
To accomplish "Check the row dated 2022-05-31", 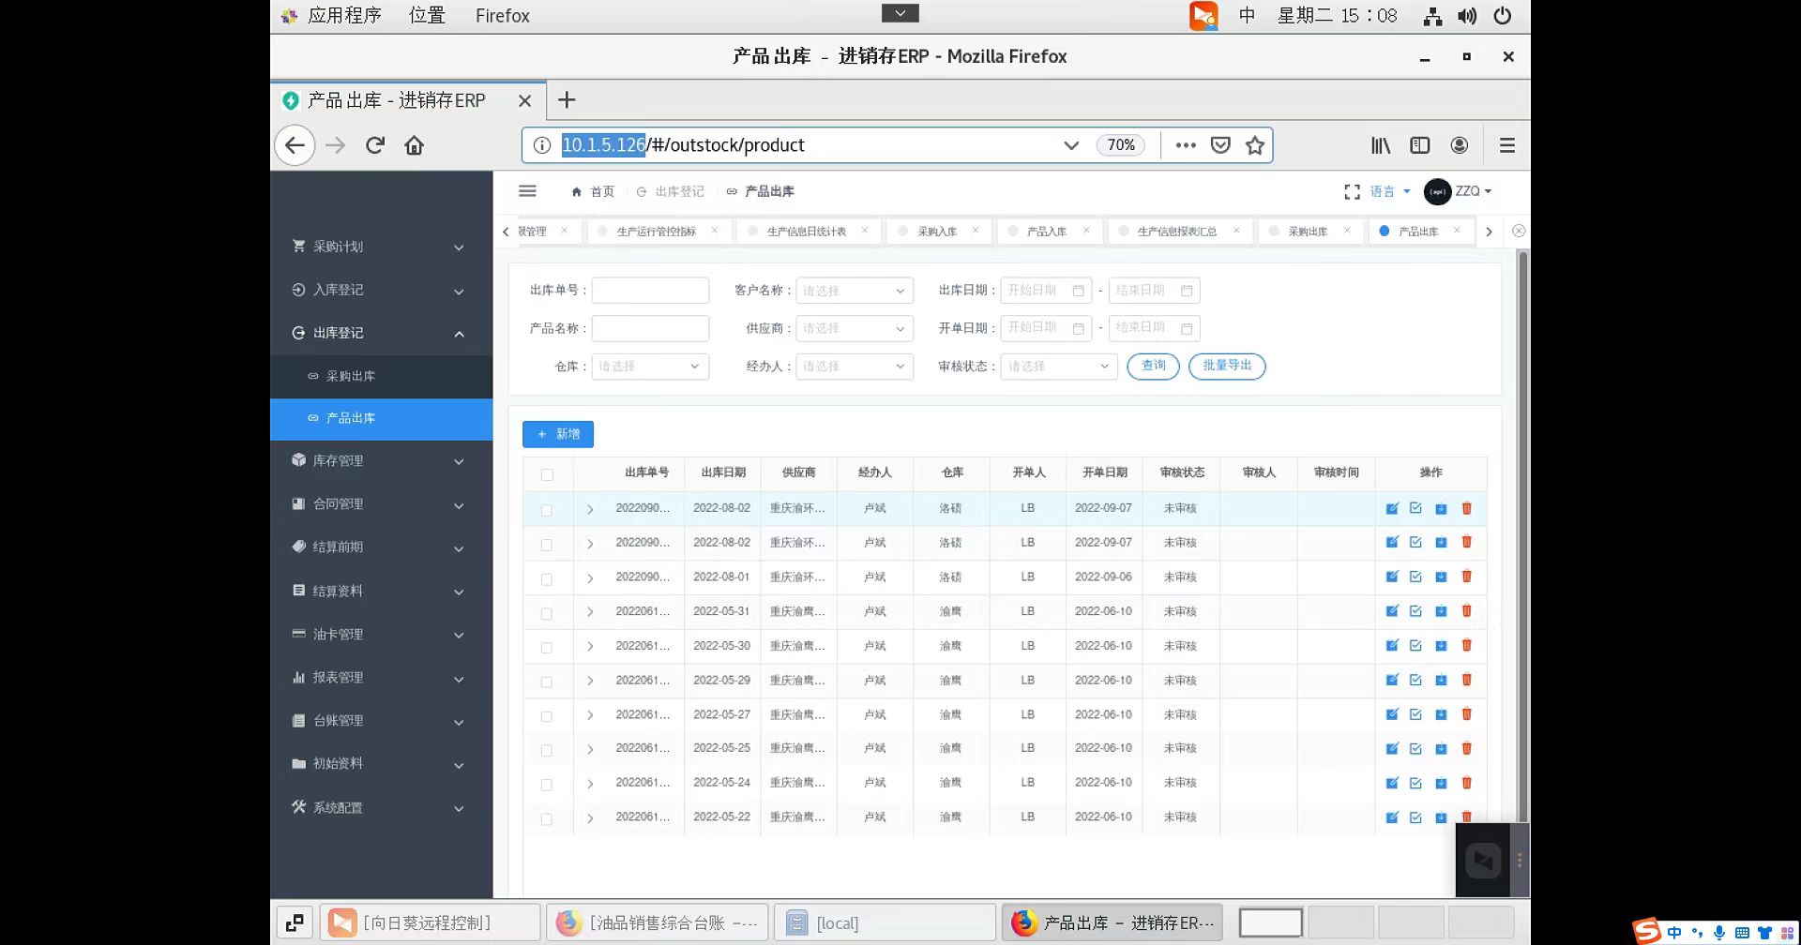I will (x=547, y=614).
